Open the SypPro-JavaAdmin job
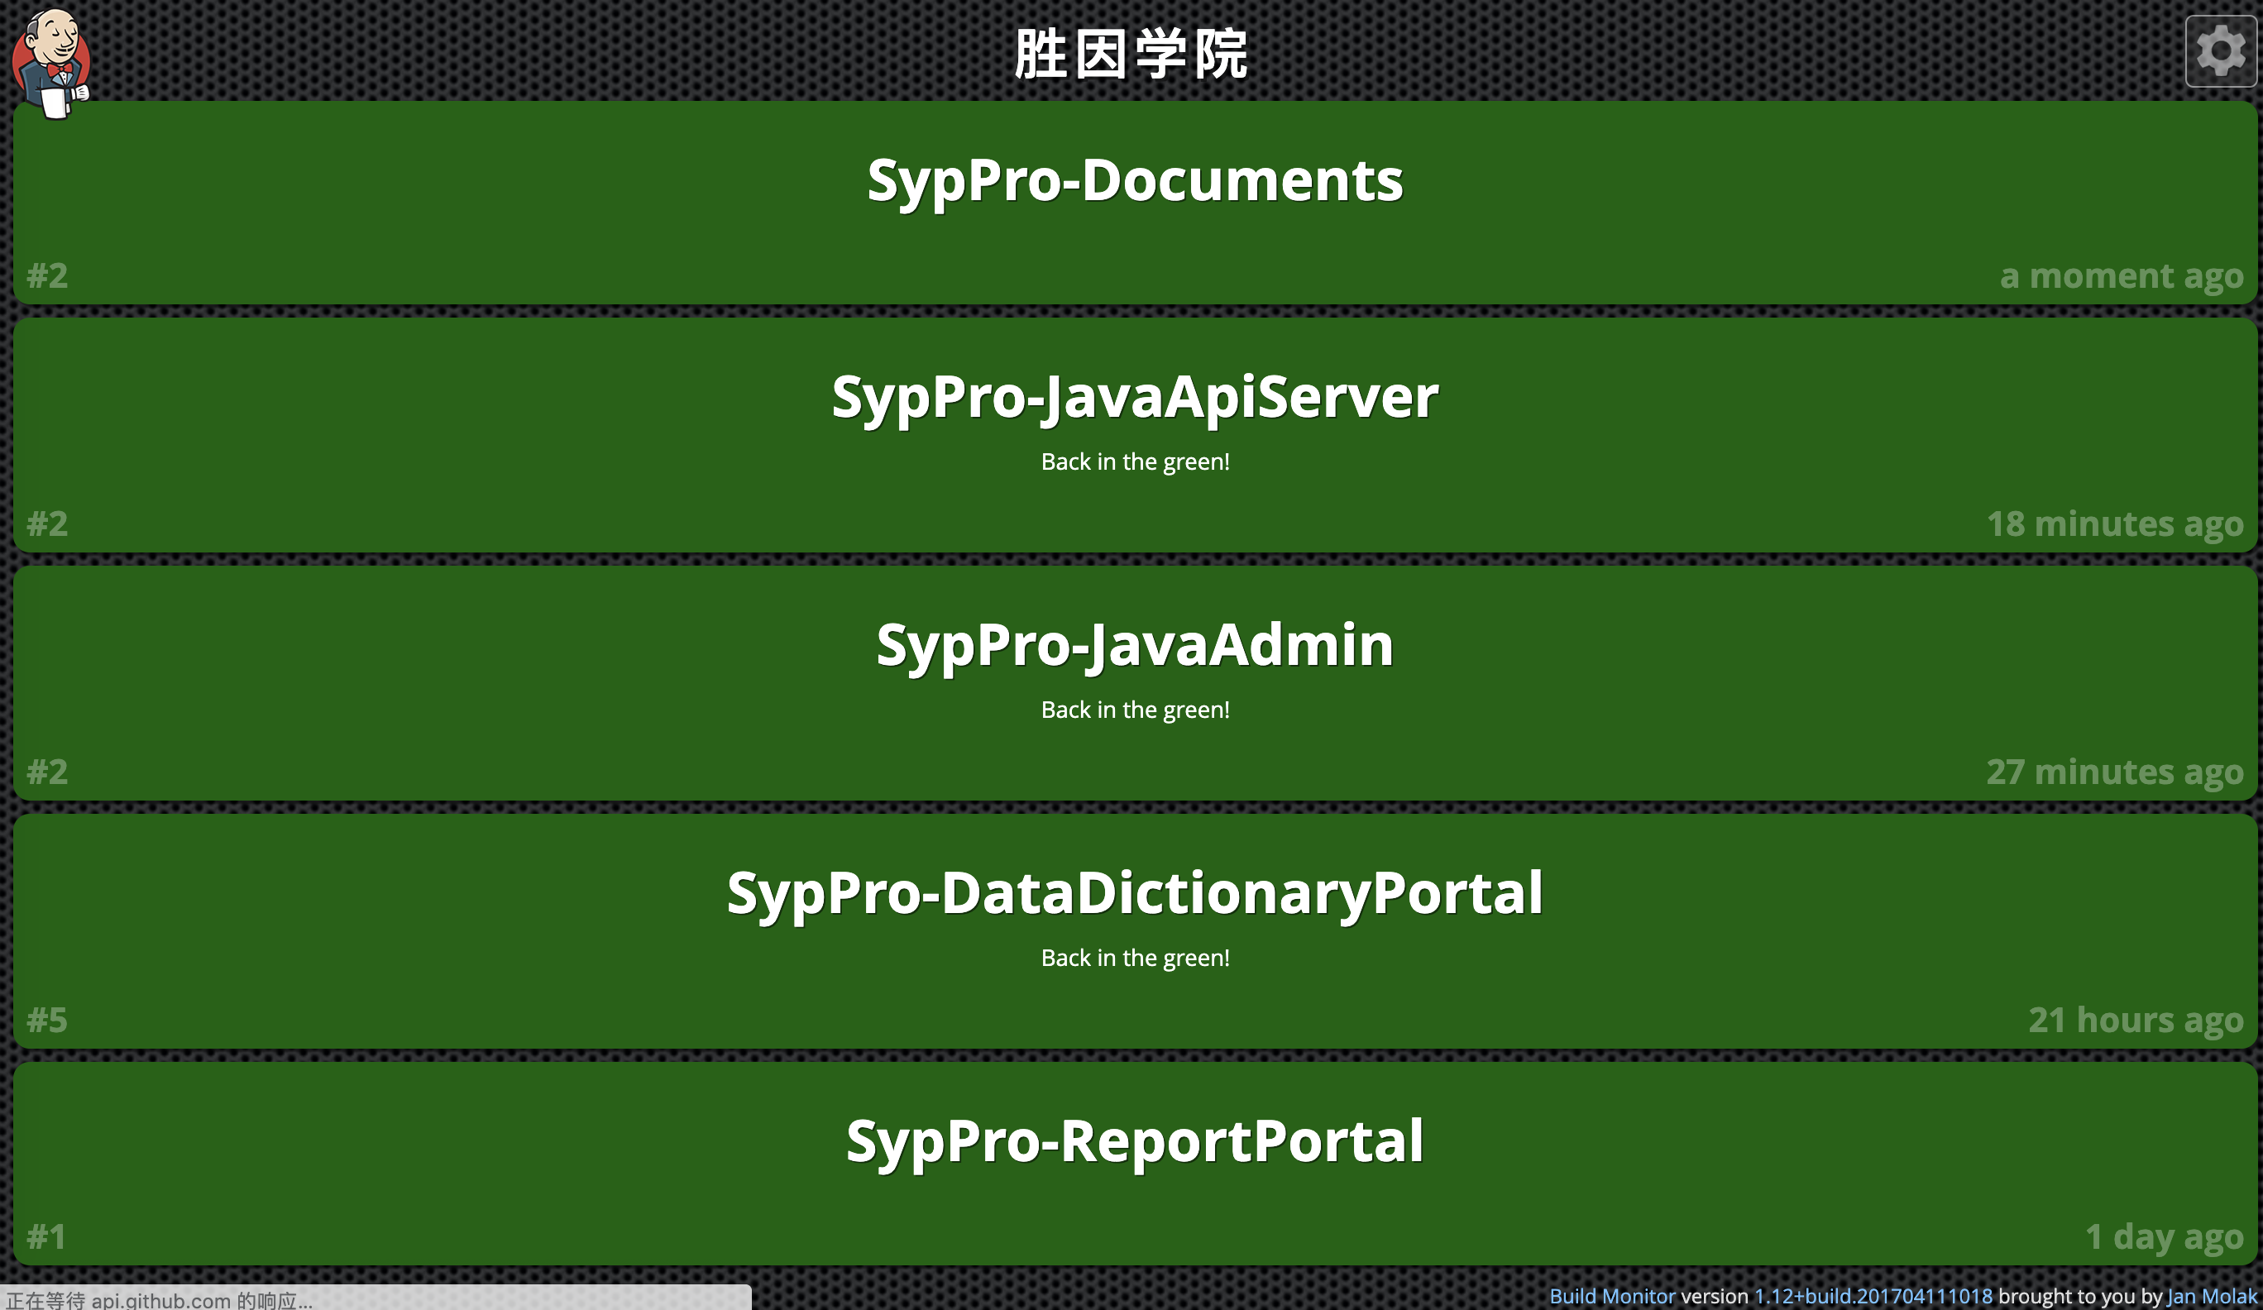The image size is (2263, 1310). tap(1134, 645)
